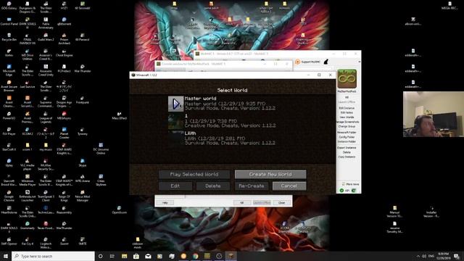The width and height of the screenshot is (464, 261).
Task: Open the Grammarly desktop icon
Action: pos(28,225)
